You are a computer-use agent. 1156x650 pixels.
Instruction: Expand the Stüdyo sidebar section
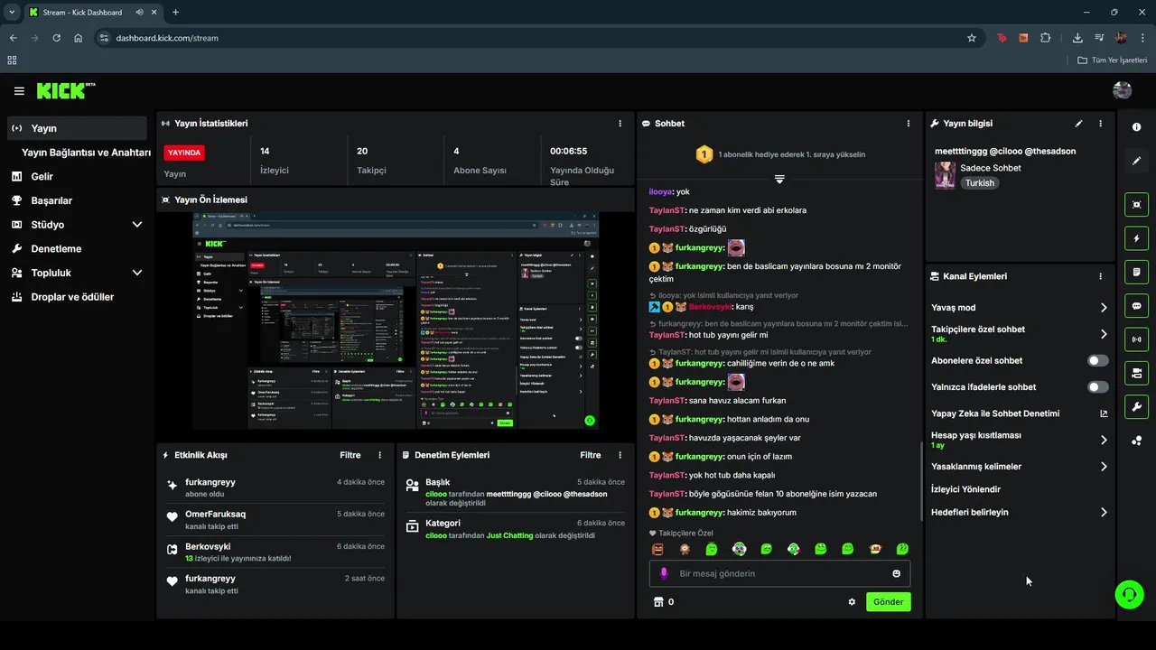(x=137, y=225)
